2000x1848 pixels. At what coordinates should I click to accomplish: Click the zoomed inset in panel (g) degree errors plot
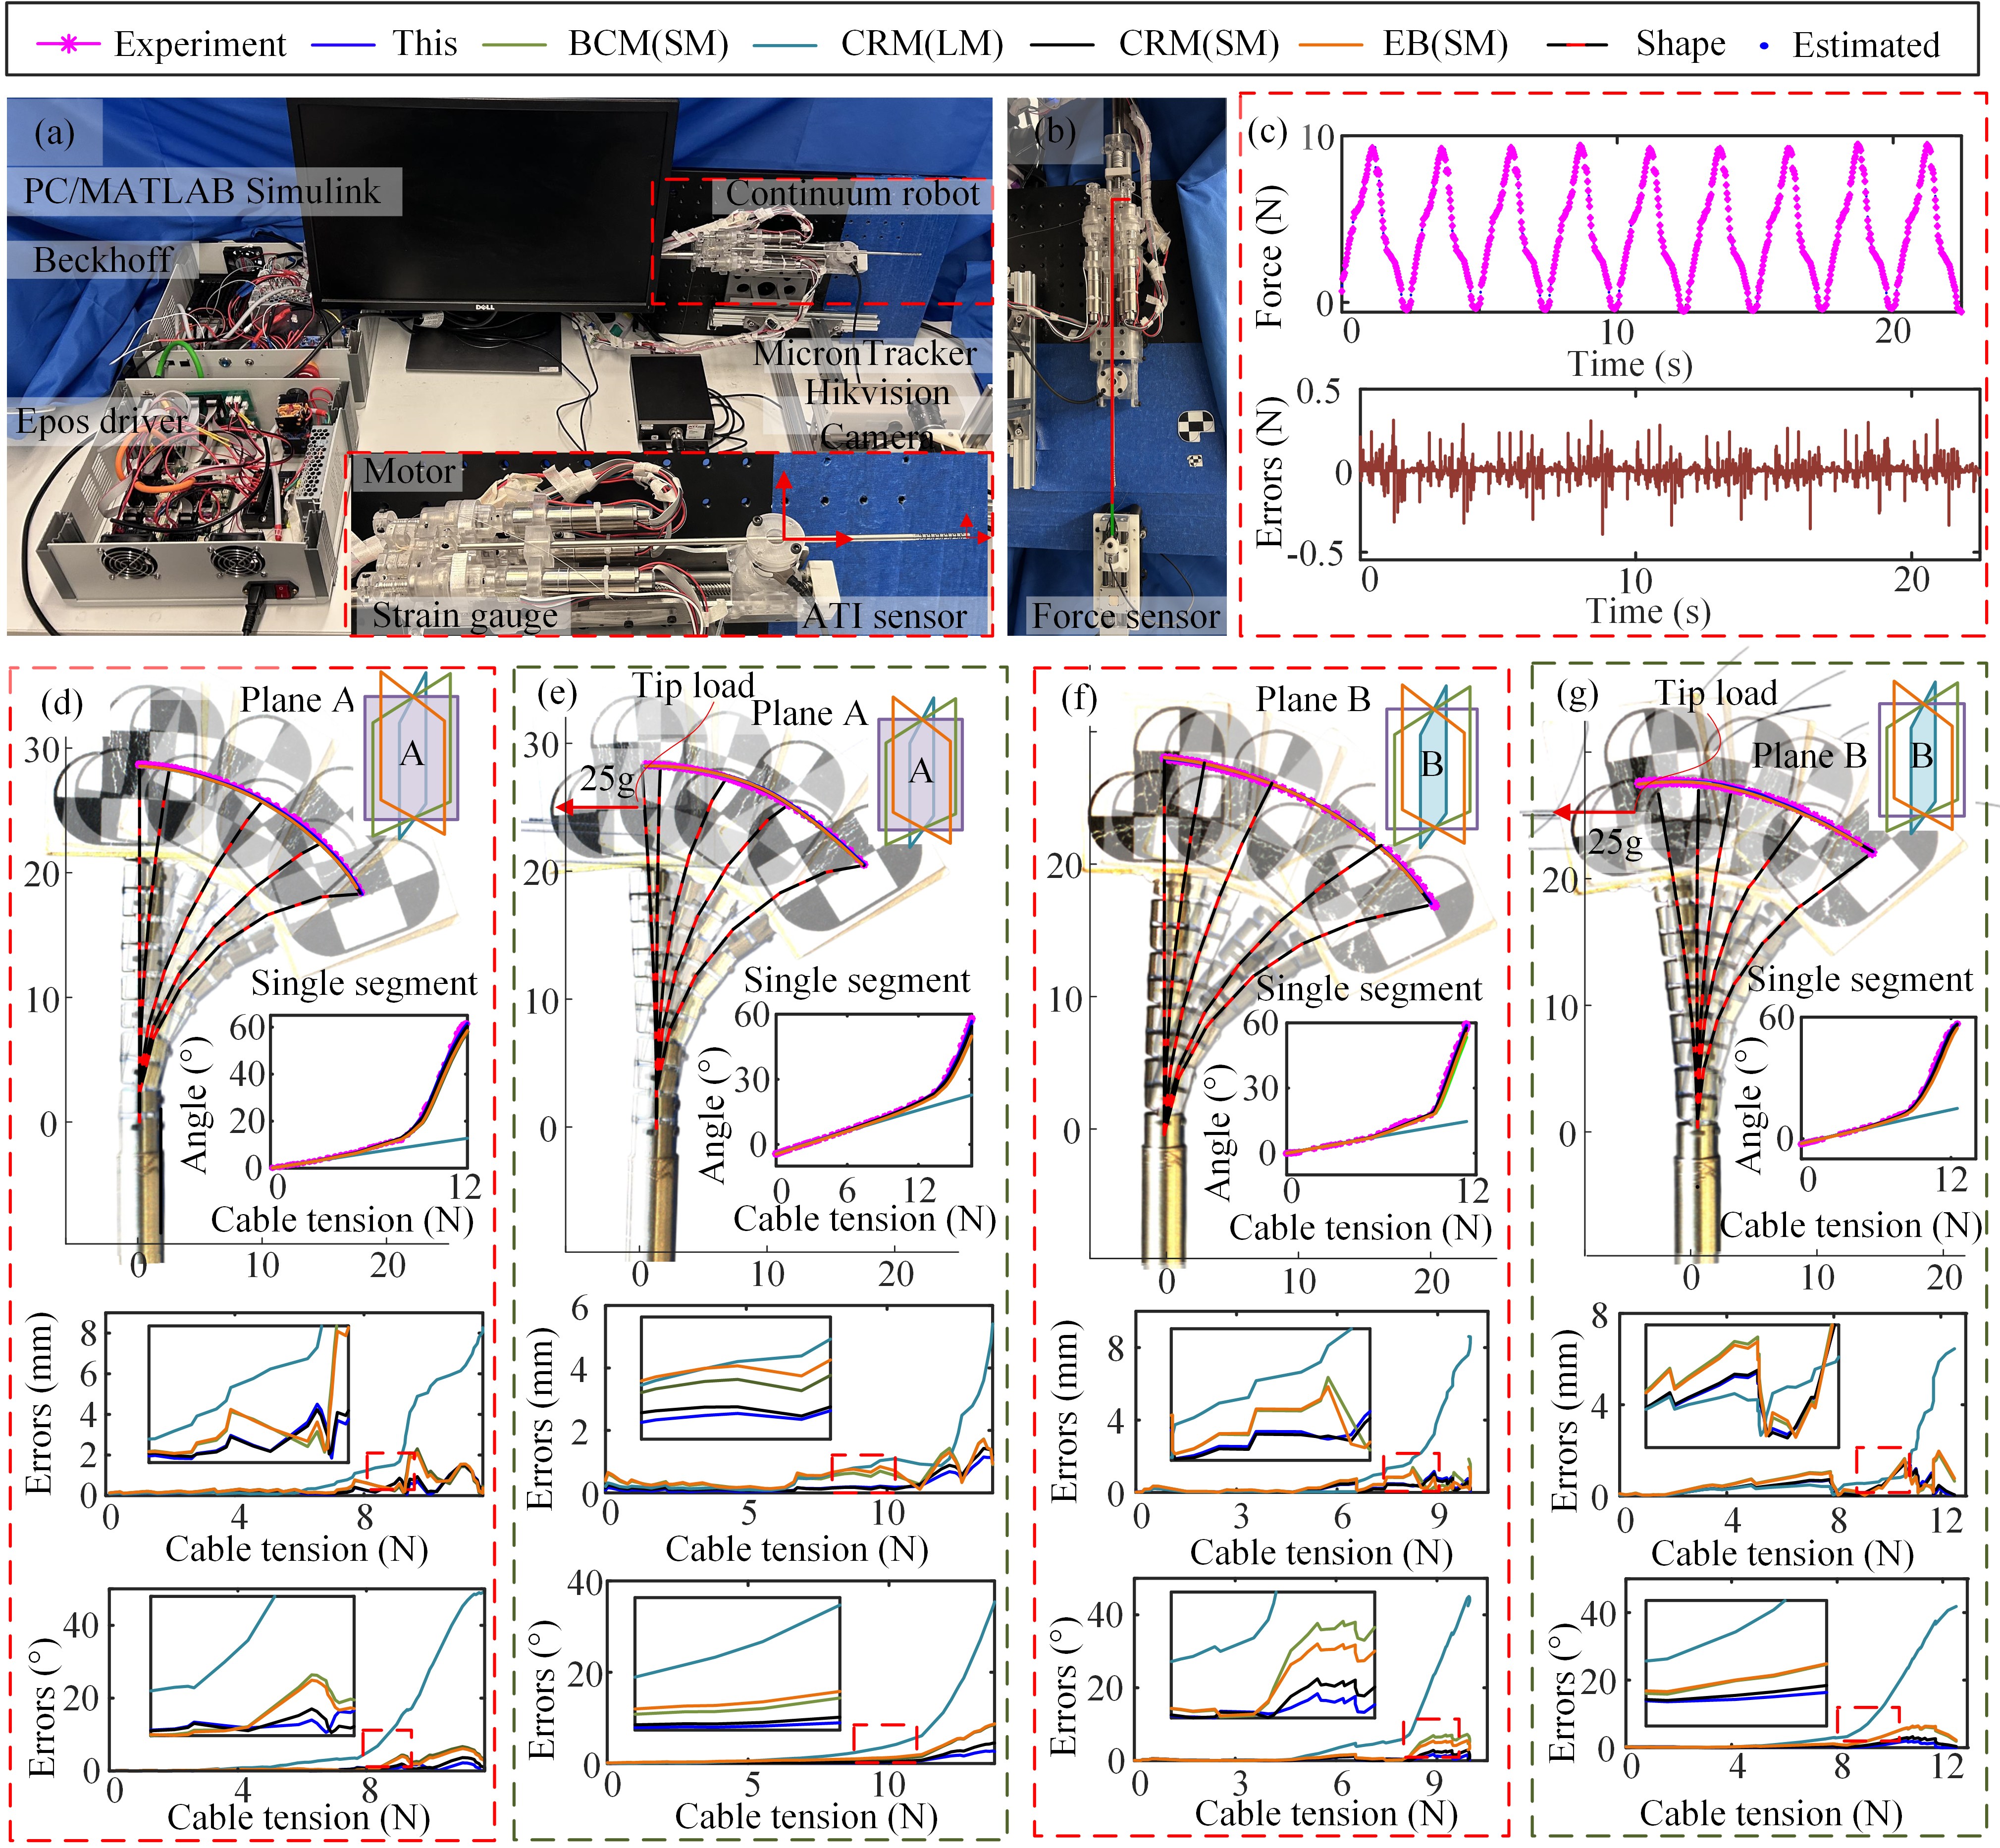[x=1736, y=1664]
